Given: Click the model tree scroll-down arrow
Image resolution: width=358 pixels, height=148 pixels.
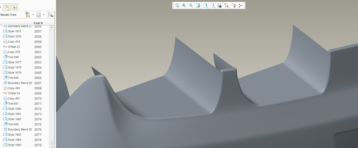Looking at the screenshot, I should [x=52, y=147].
